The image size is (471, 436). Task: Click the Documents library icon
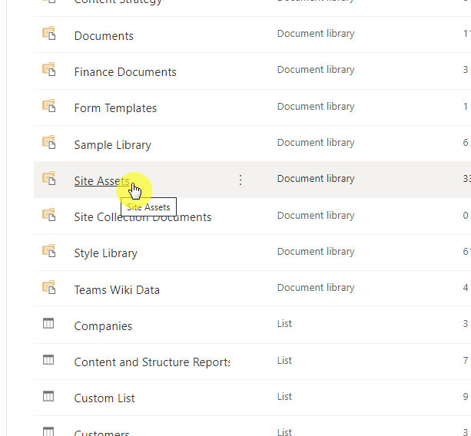pos(48,33)
